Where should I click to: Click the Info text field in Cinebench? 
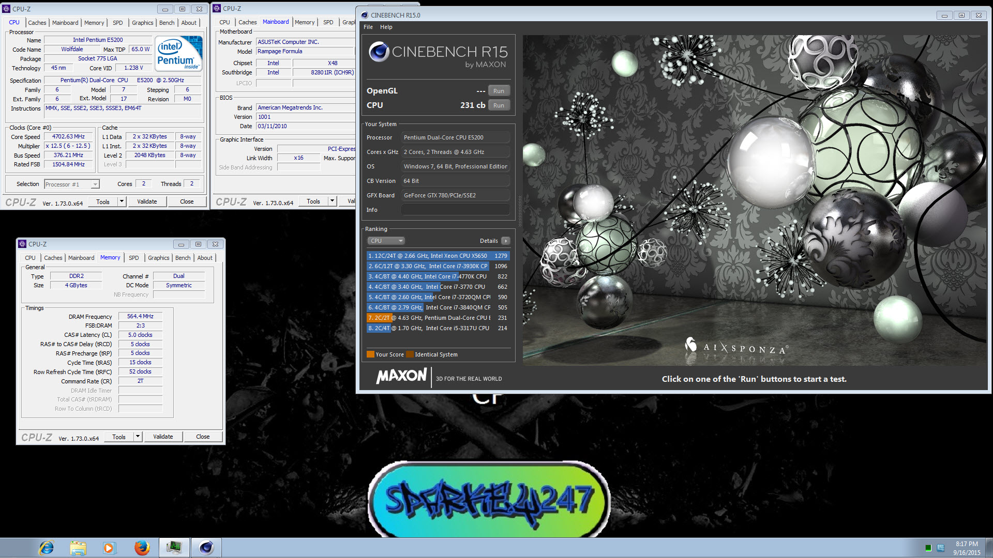click(456, 210)
